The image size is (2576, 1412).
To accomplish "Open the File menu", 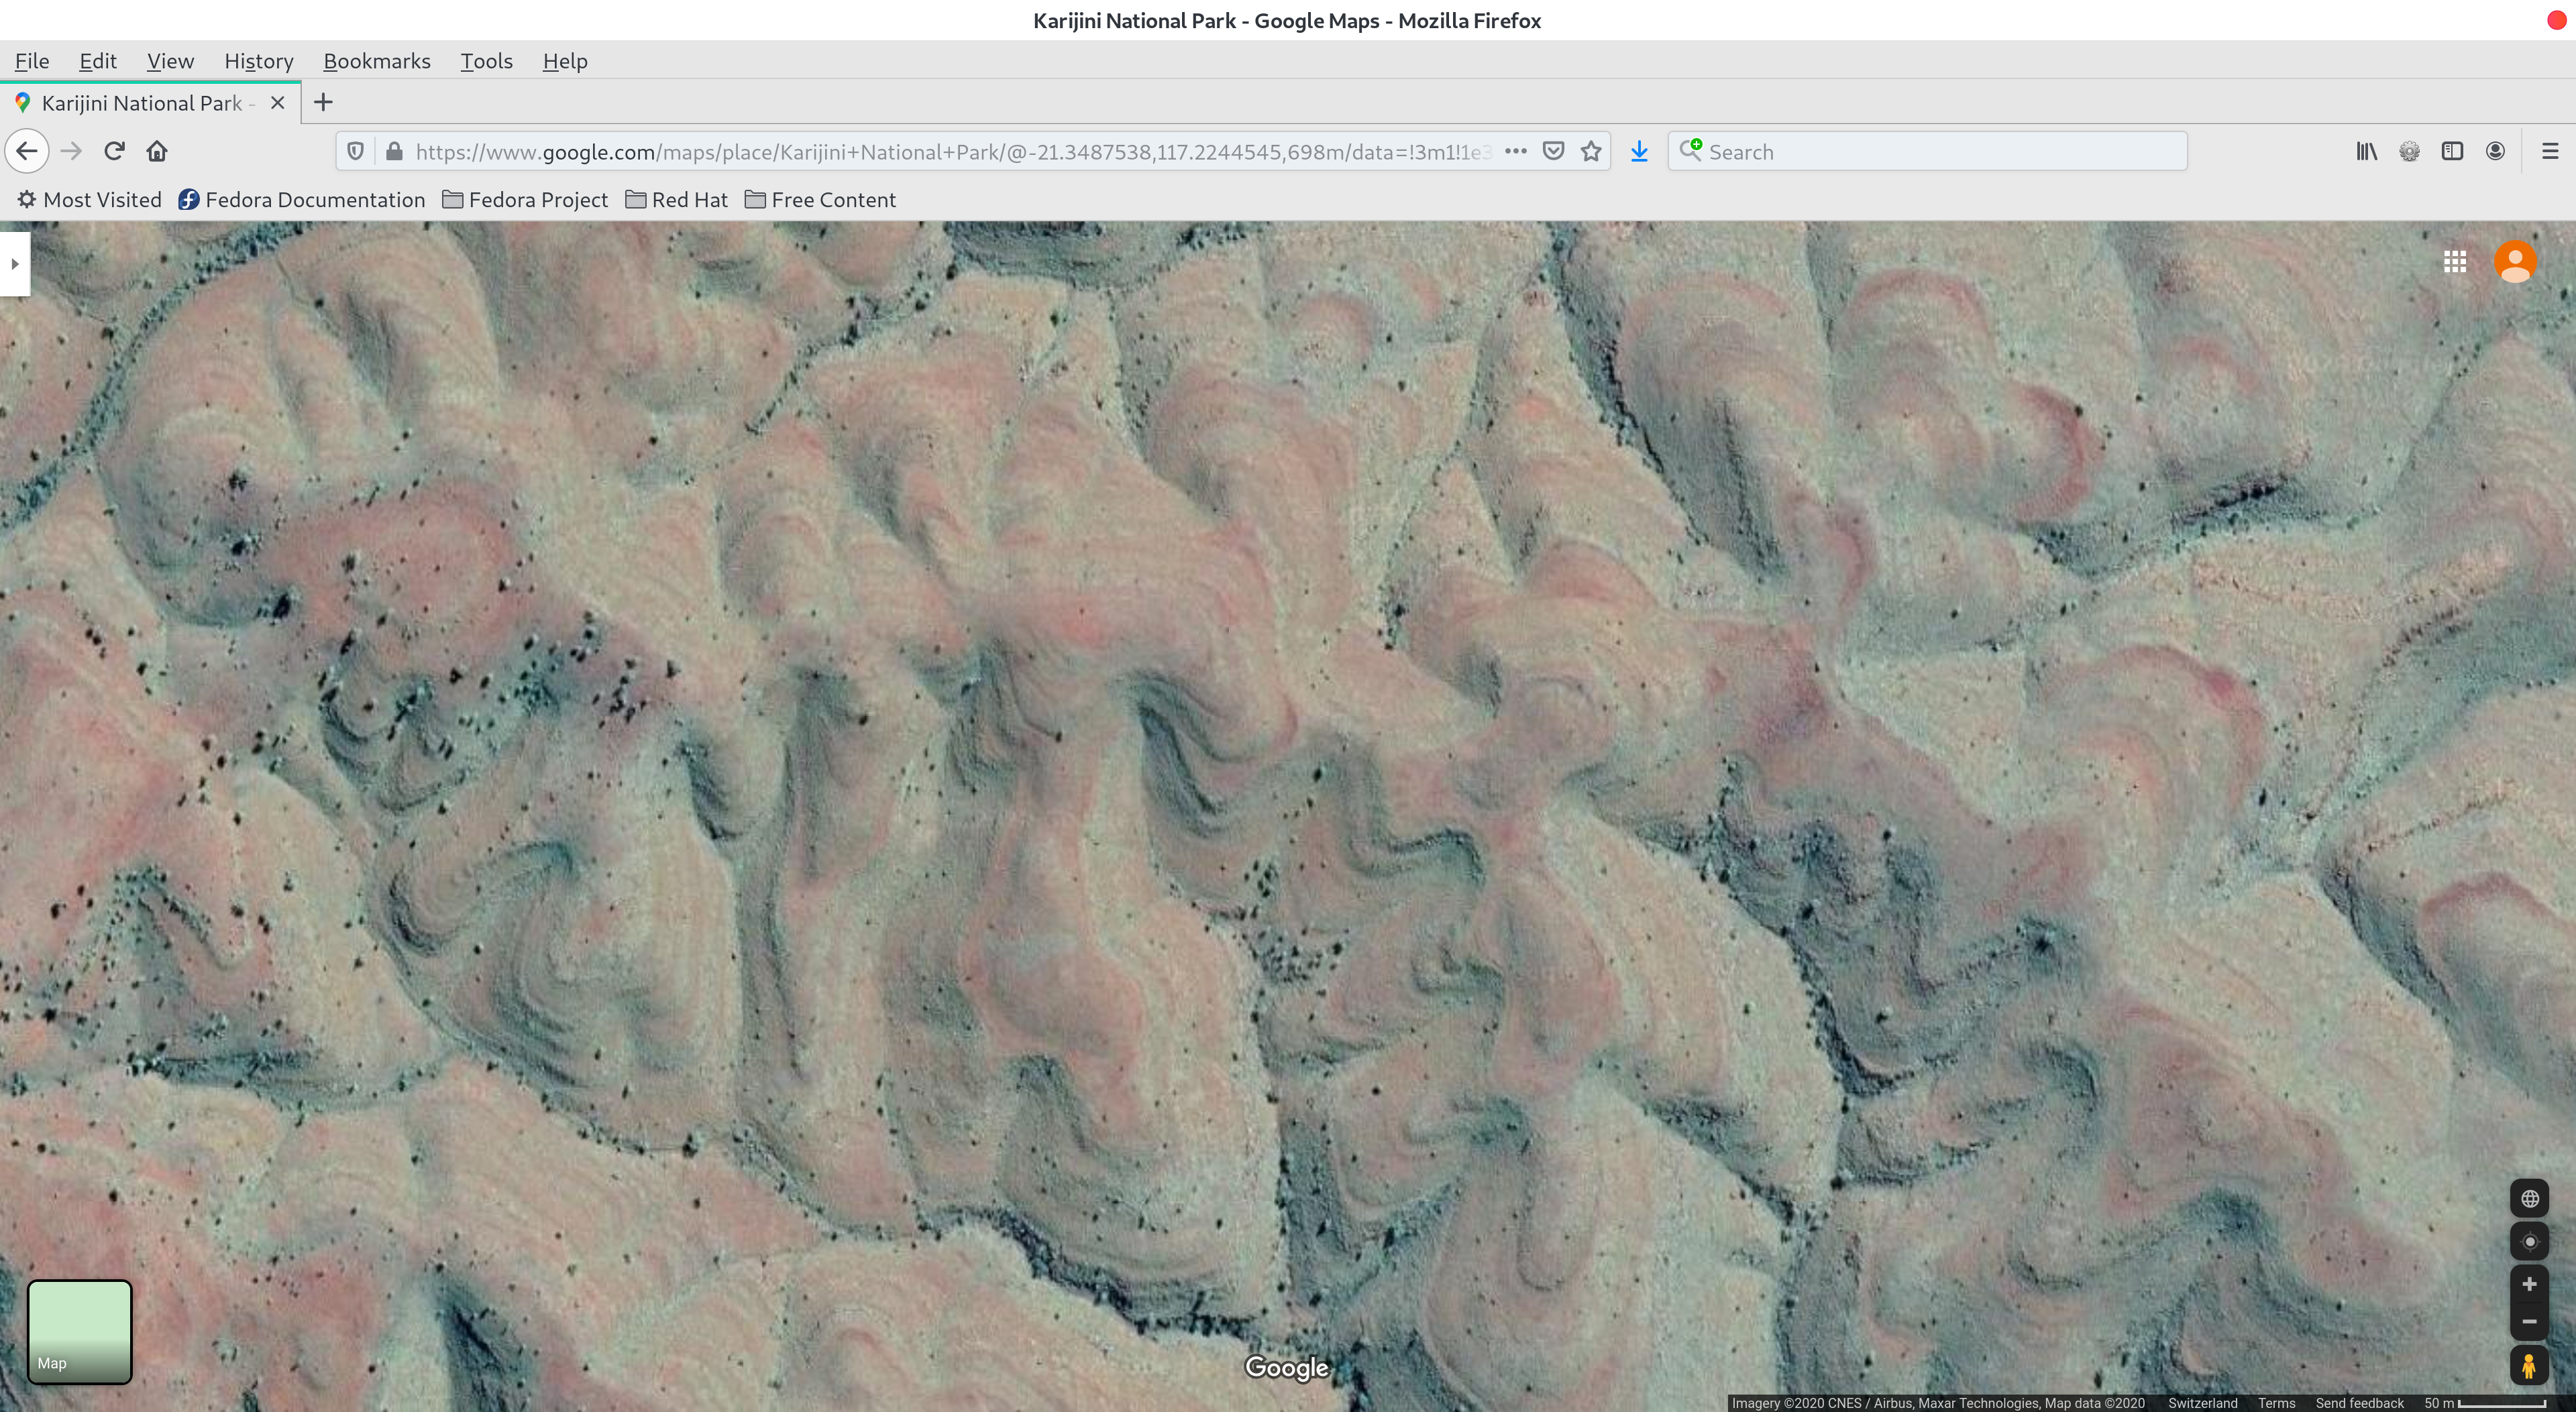I will click(x=32, y=61).
